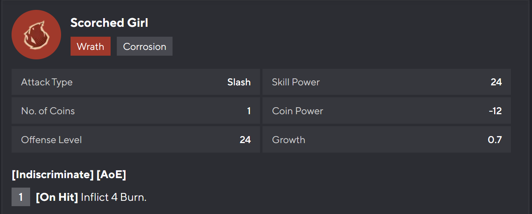This screenshot has height=214, width=532.
Task: Click the Offense Level value 24
Action: coord(245,140)
